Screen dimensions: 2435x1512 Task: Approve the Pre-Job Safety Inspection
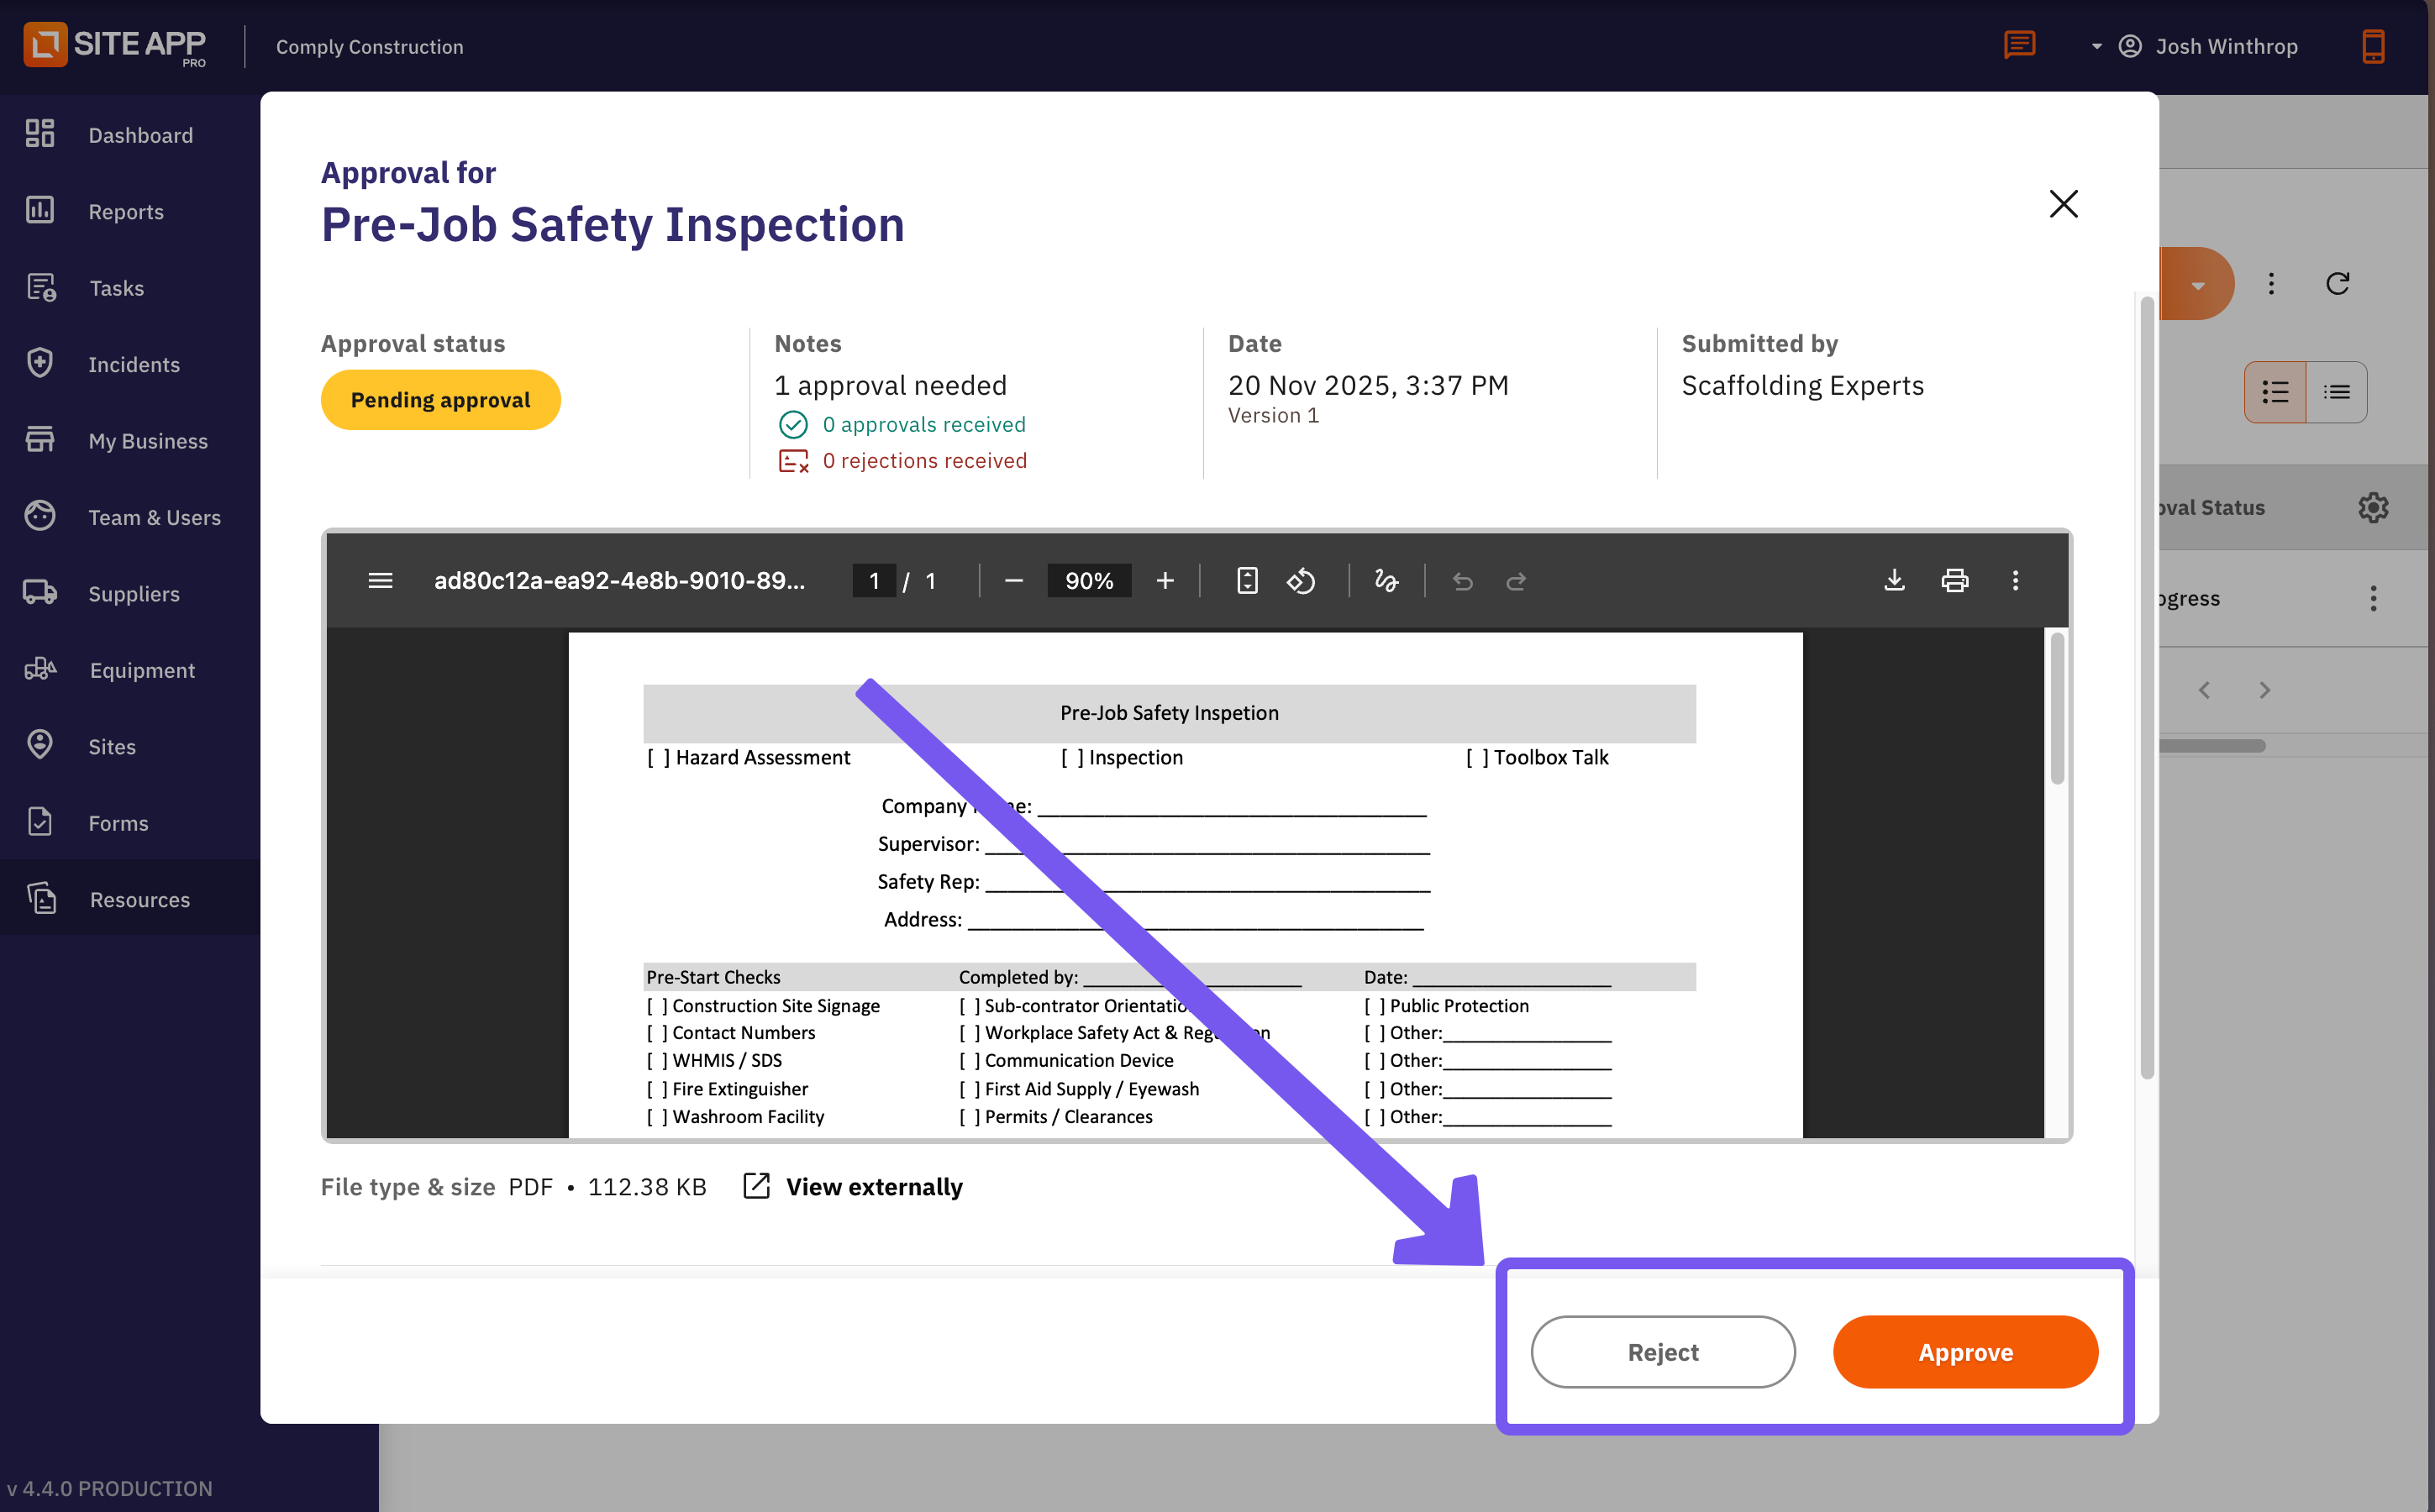[x=1965, y=1352]
